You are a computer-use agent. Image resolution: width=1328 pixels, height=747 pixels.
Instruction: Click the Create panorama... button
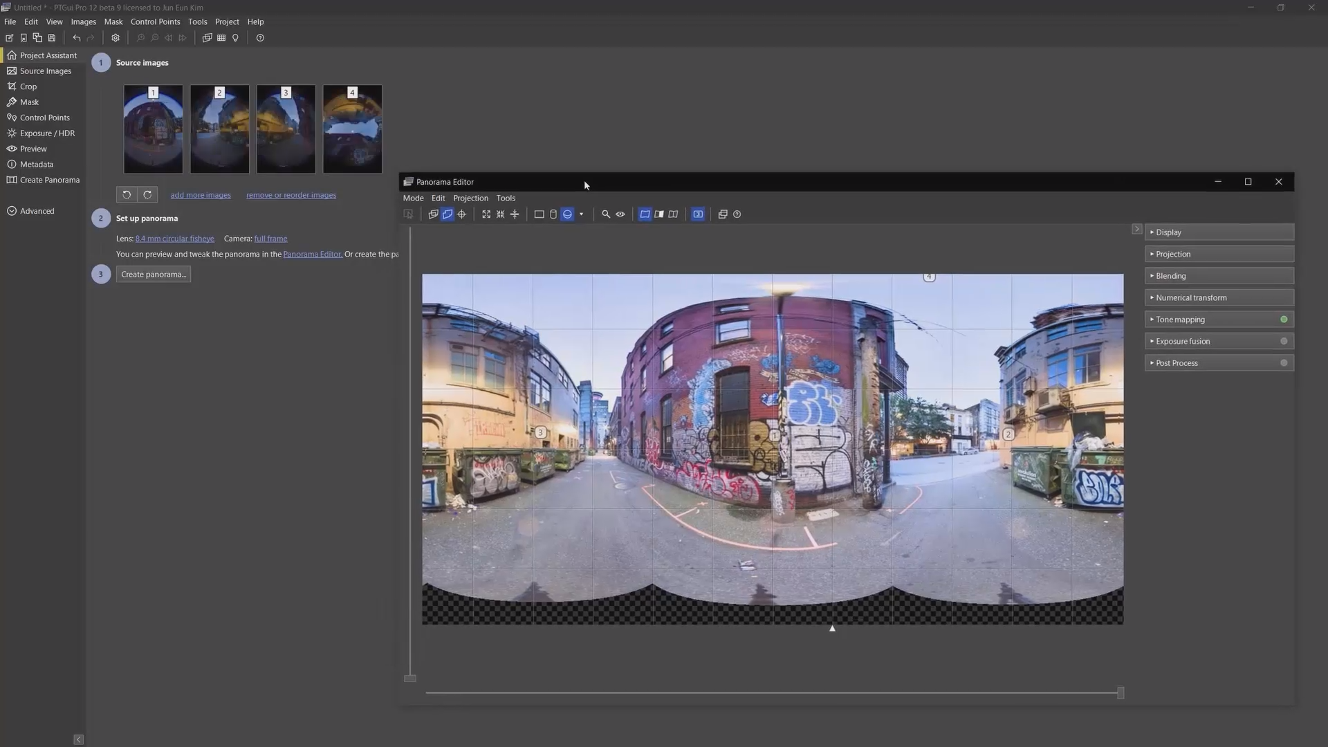154,275
